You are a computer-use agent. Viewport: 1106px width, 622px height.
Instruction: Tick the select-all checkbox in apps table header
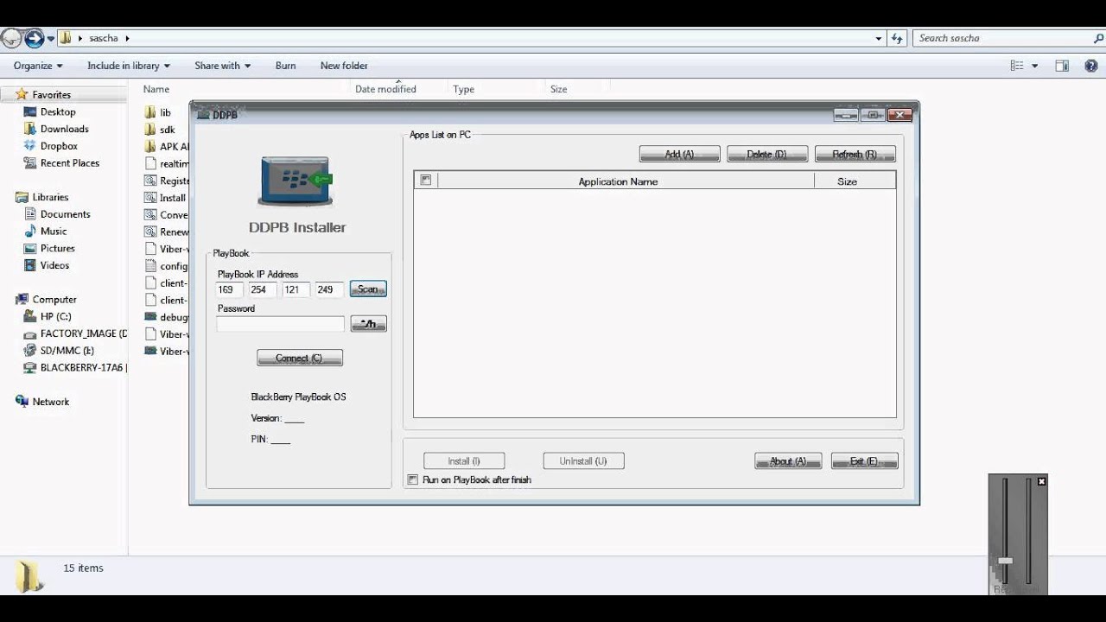[425, 181]
